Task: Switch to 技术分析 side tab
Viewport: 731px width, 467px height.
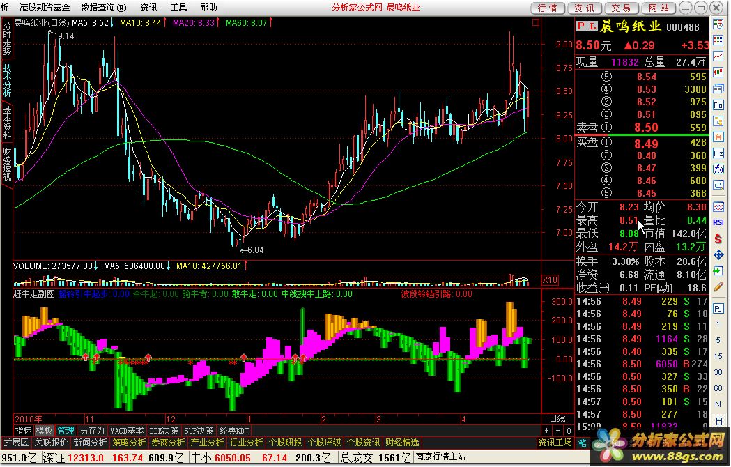Action: point(7,79)
